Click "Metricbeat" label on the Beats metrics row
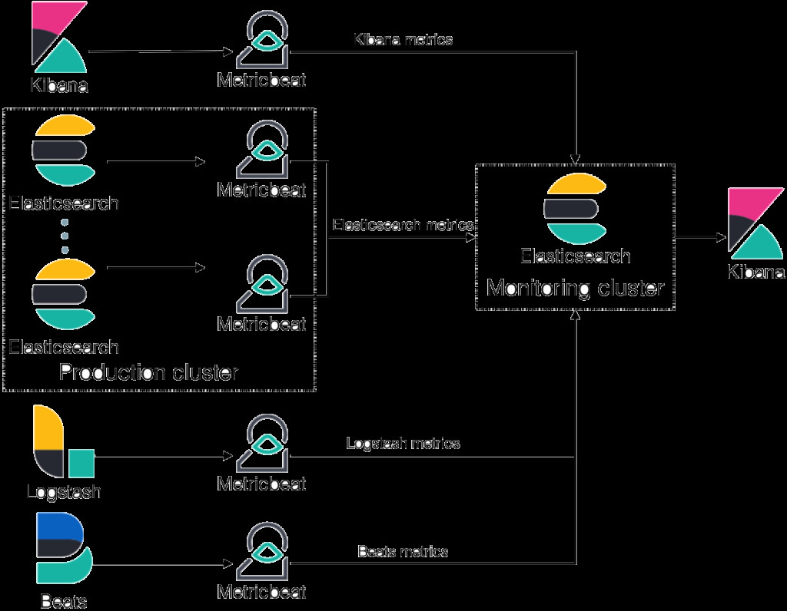 click(x=261, y=592)
